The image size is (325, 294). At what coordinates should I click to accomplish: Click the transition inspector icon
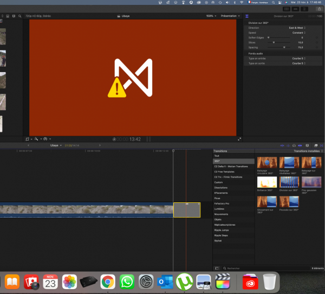[x=248, y=16]
